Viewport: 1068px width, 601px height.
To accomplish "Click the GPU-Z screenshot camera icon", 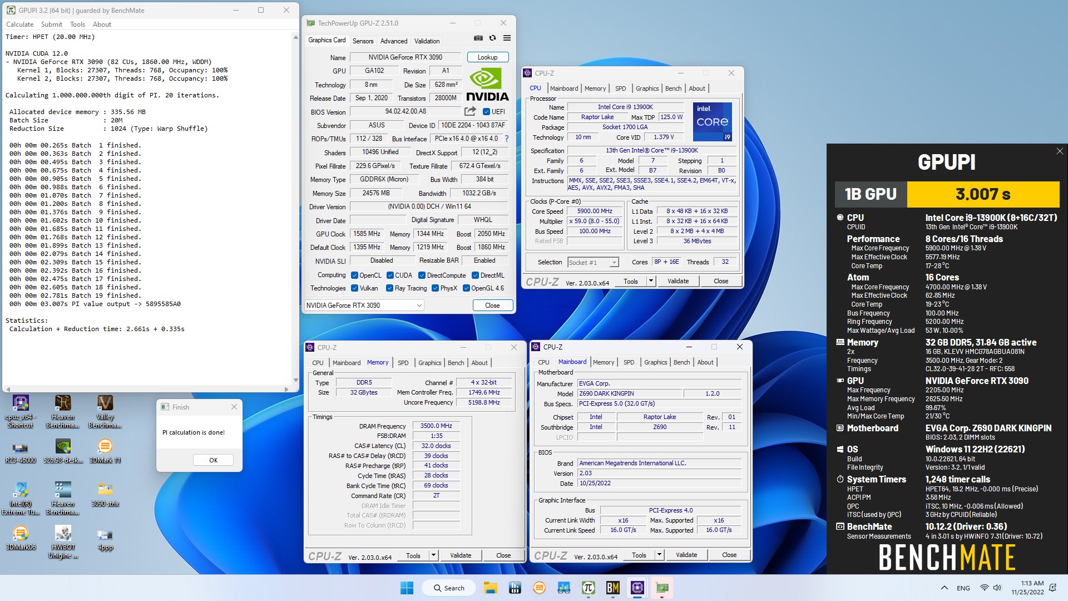I will [x=478, y=38].
